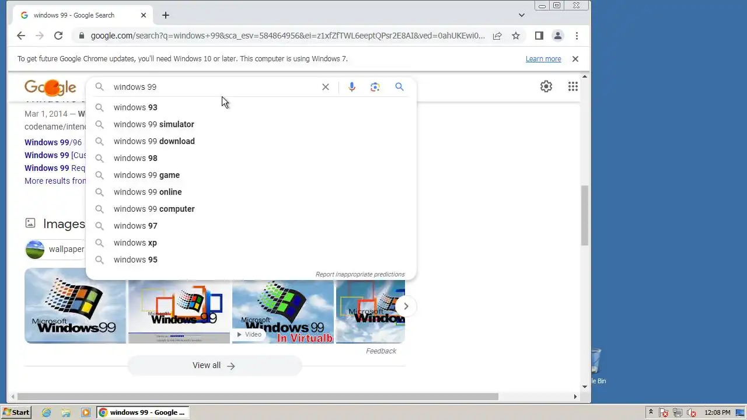Share this page via the share icon

coord(497,36)
